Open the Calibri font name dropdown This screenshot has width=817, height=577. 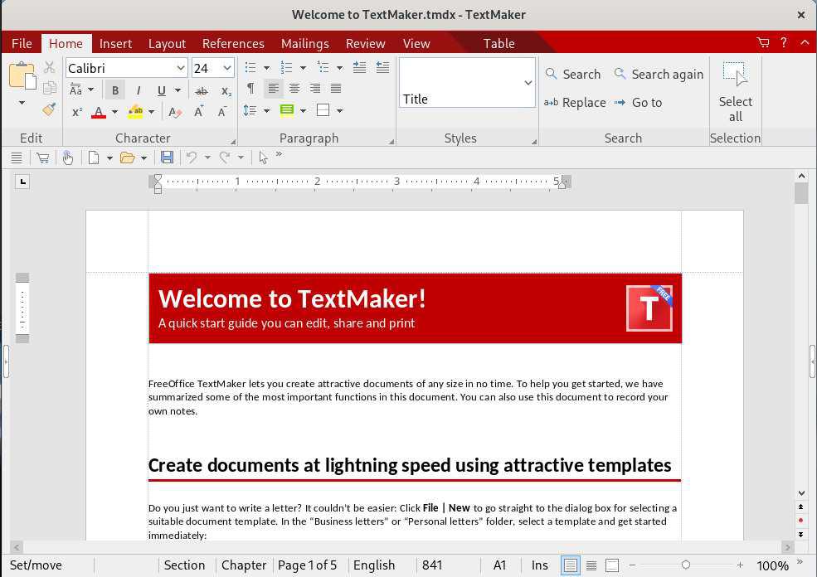[x=180, y=68]
